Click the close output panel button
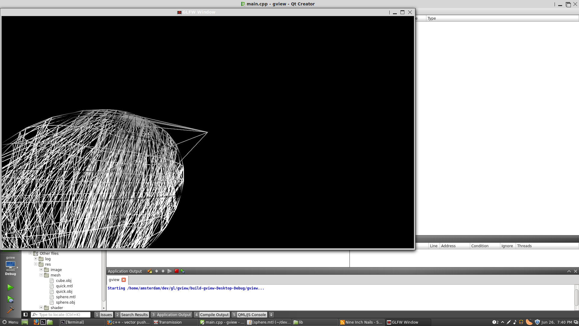The width and height of the screenshot is (579, 326). click(x=575, y=271)
